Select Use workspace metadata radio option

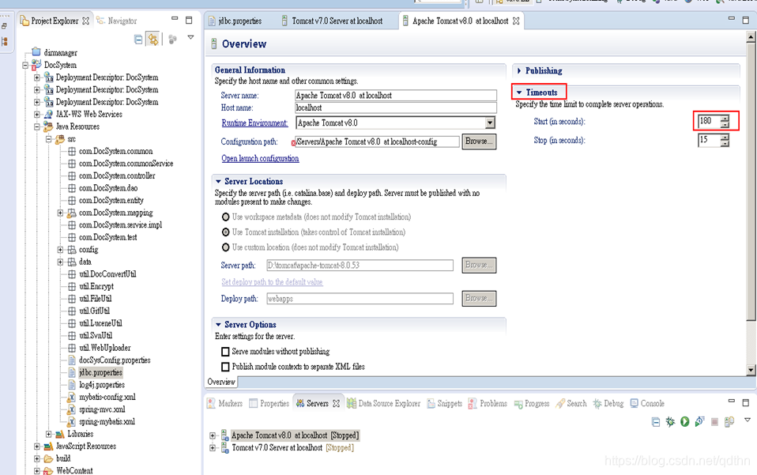(225, 217)
